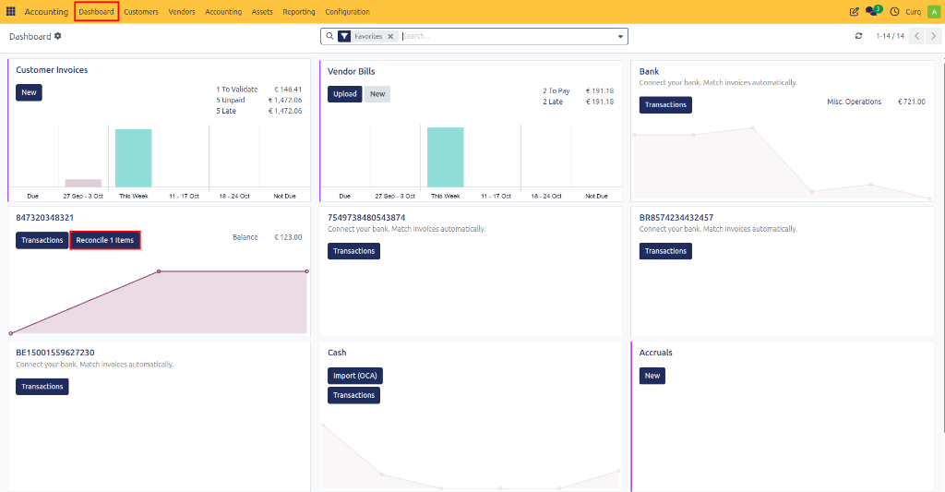
Task: Click the Accounting app title
Action: click(x=46, y=11)
